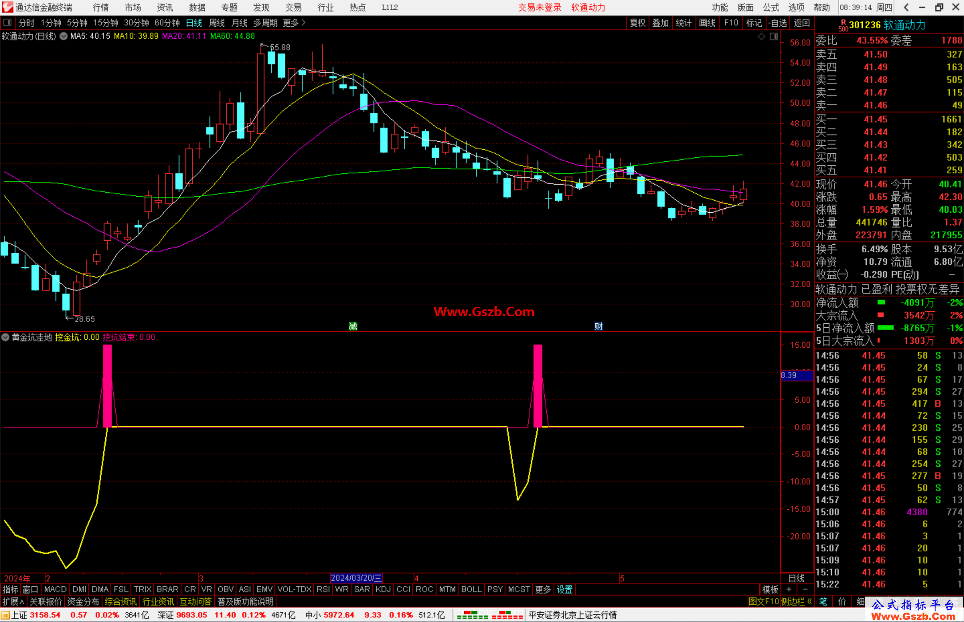
Task: Click 交易未登录 login link
Action: [x=540, y=8]
